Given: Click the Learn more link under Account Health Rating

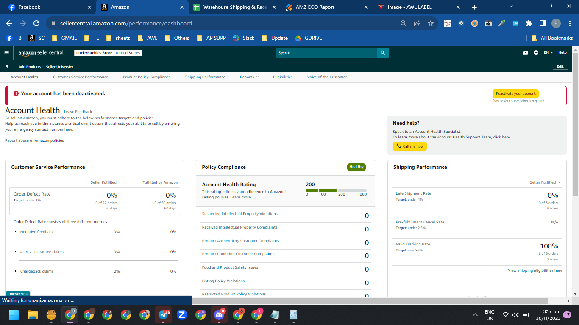Looking at the screenshot, I should click(x=240, y=197).
